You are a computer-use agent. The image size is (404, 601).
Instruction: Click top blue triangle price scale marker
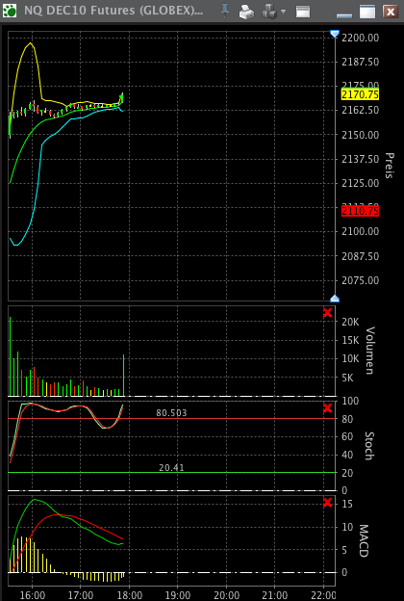(335, 34)
